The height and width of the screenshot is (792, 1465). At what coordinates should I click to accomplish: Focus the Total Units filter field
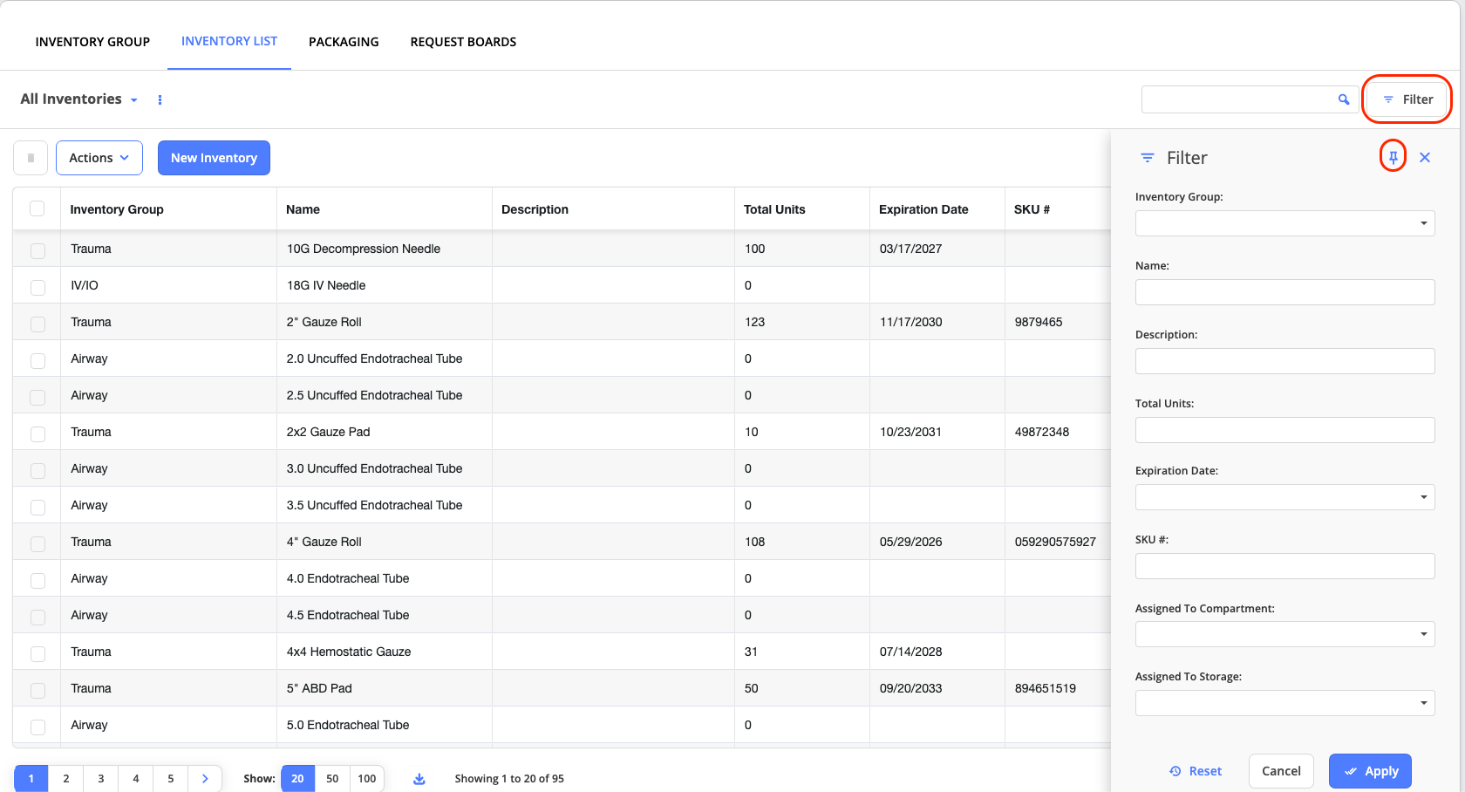(1284, 430)
